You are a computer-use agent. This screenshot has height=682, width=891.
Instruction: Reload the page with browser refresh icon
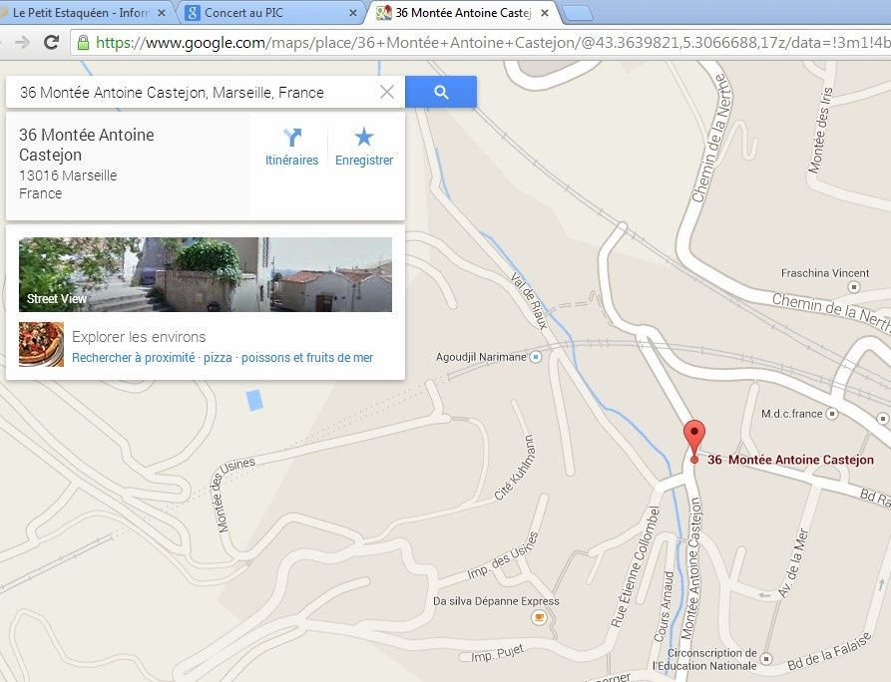click(52, 42)
